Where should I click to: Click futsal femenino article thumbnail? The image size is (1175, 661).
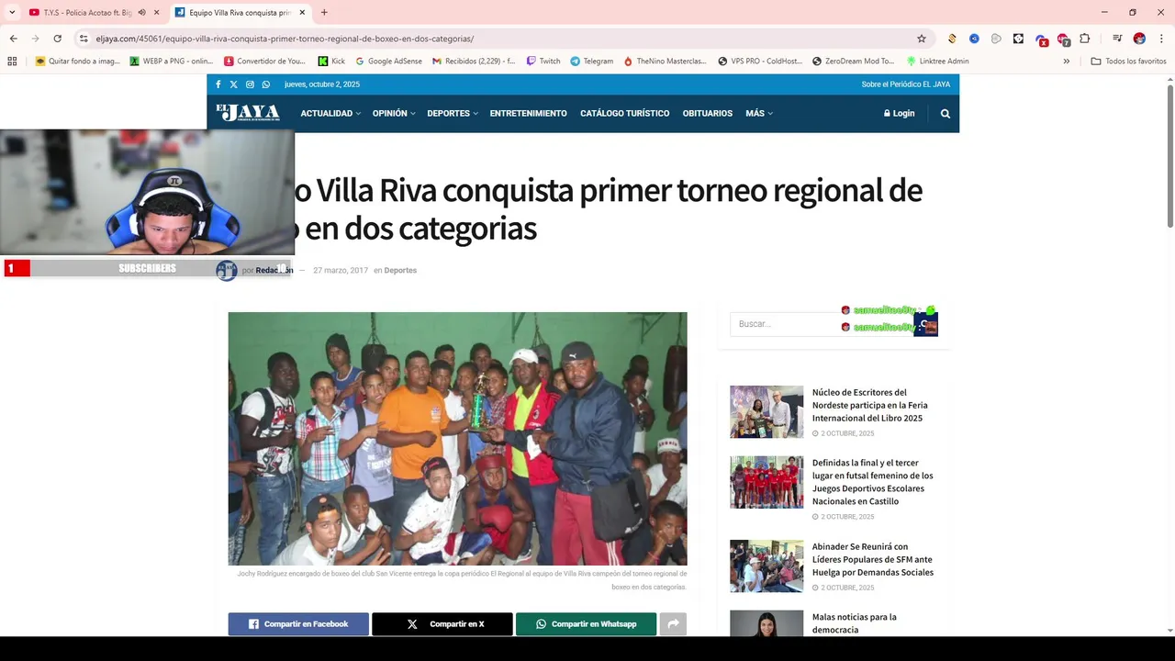tap(767, 482)
